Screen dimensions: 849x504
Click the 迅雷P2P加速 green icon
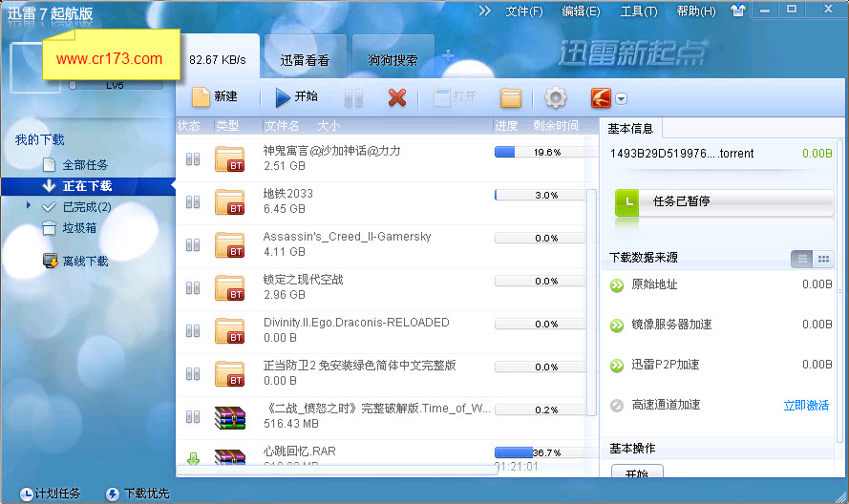pyautogui.click(x=617, y=366)
